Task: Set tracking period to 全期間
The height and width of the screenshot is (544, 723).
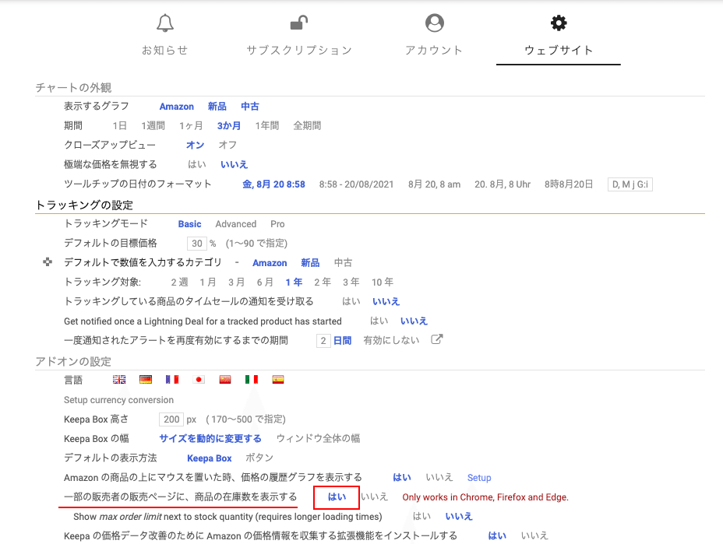Action: (x=307, y=125)
